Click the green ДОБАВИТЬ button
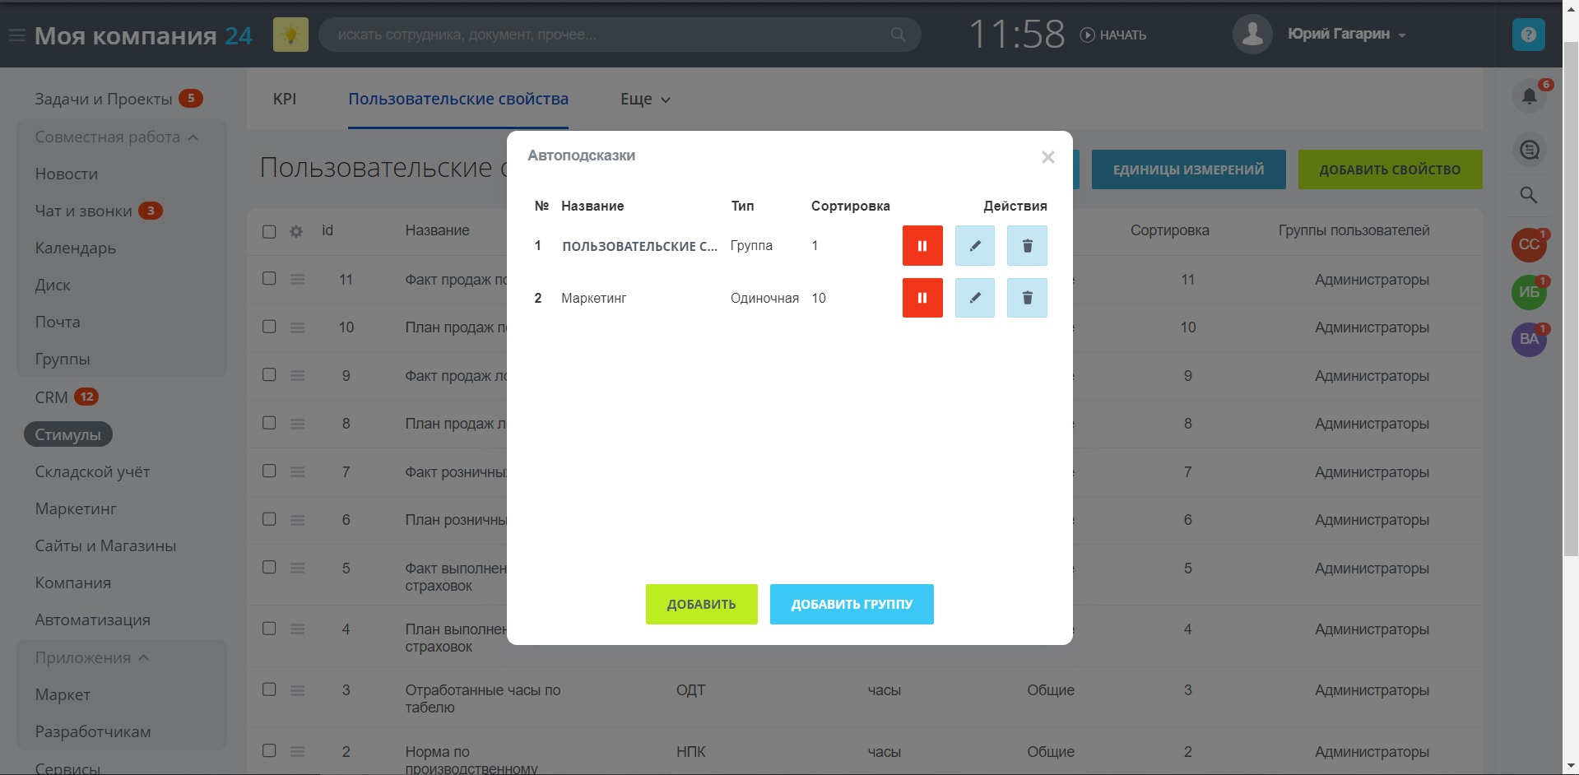The width and height of the screenshot is (1579, 775). pyautogui.click(x=701, y=604)
